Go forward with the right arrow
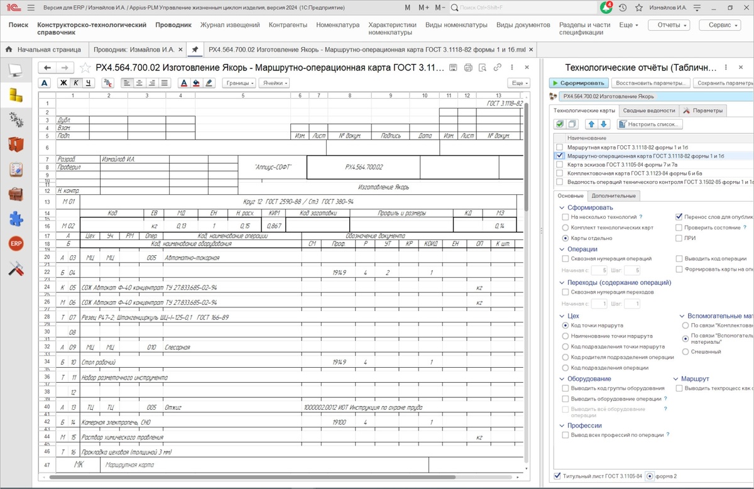 65,67
